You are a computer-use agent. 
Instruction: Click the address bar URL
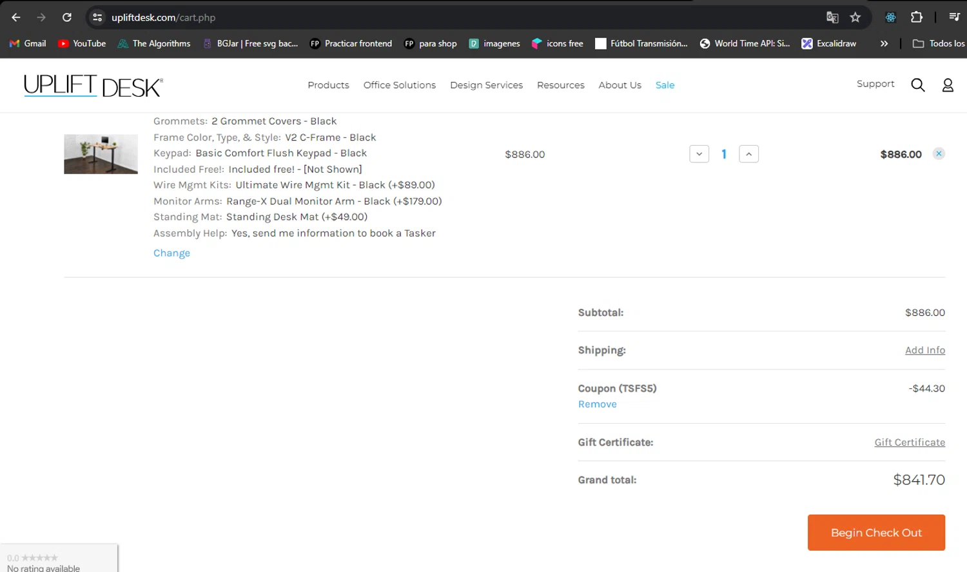pyautogui.click(x=164, y=17)
